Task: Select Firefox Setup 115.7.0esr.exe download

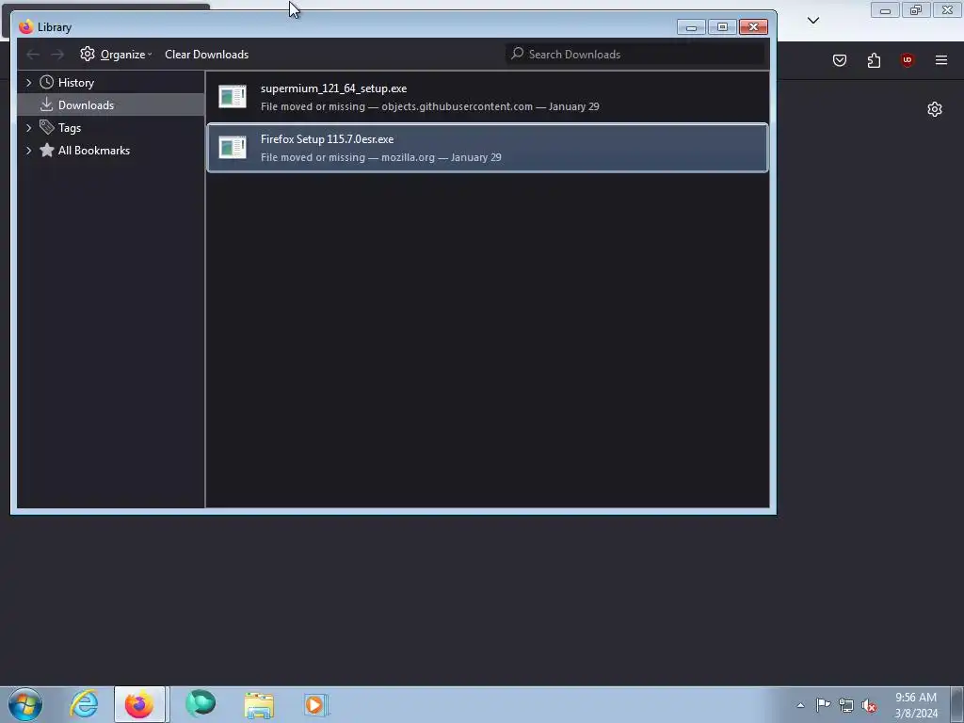Action: click(488, 148)
